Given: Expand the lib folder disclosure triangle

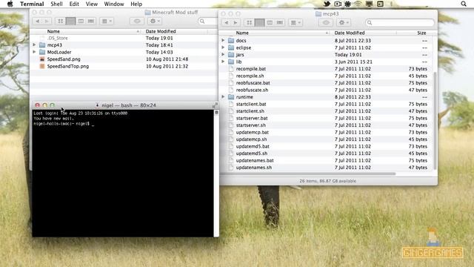Looking at the screenshot, I should [223, 62].
